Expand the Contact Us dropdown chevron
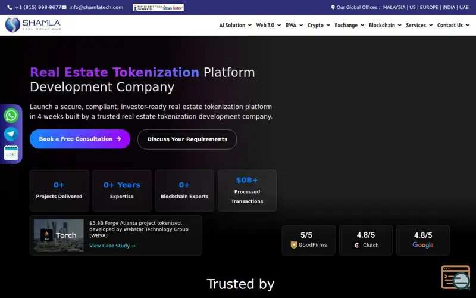476x298 pixels. (468, 25)
